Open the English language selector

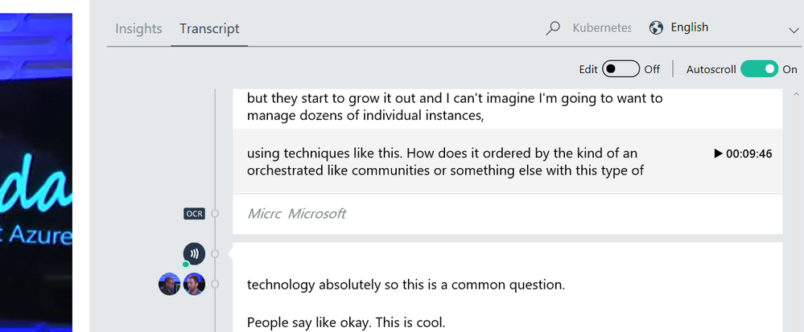click(x=689, y=28)
